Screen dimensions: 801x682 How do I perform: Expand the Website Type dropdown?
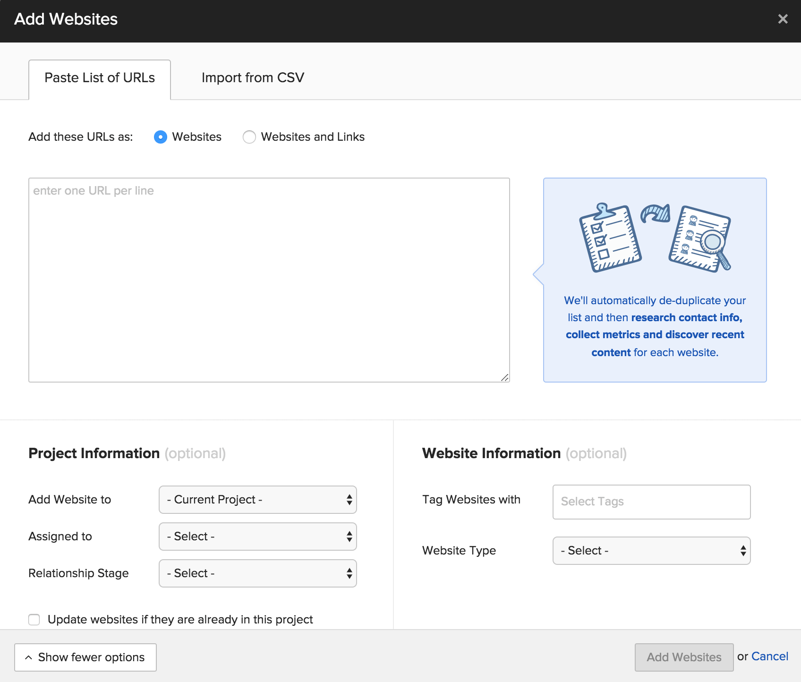click(x=651, y=551)
